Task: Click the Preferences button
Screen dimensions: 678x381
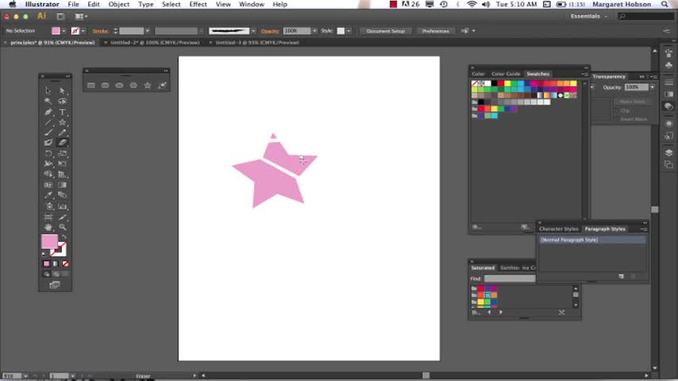Action: 435,31
